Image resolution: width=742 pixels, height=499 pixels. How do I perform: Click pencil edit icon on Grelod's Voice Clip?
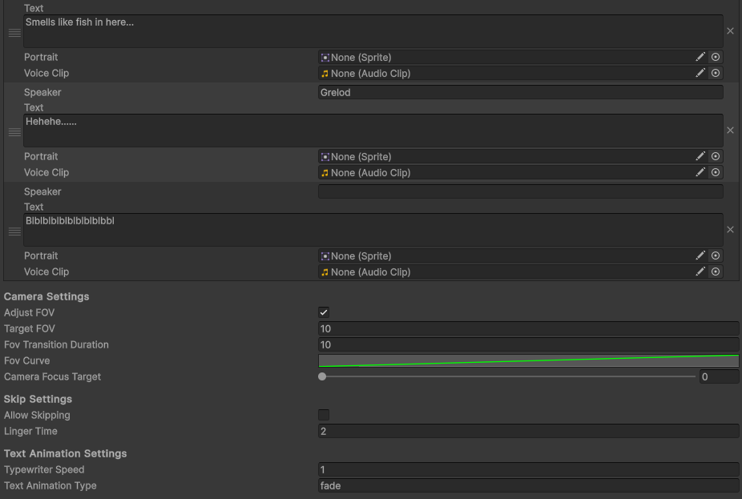[x=700, y=172]
